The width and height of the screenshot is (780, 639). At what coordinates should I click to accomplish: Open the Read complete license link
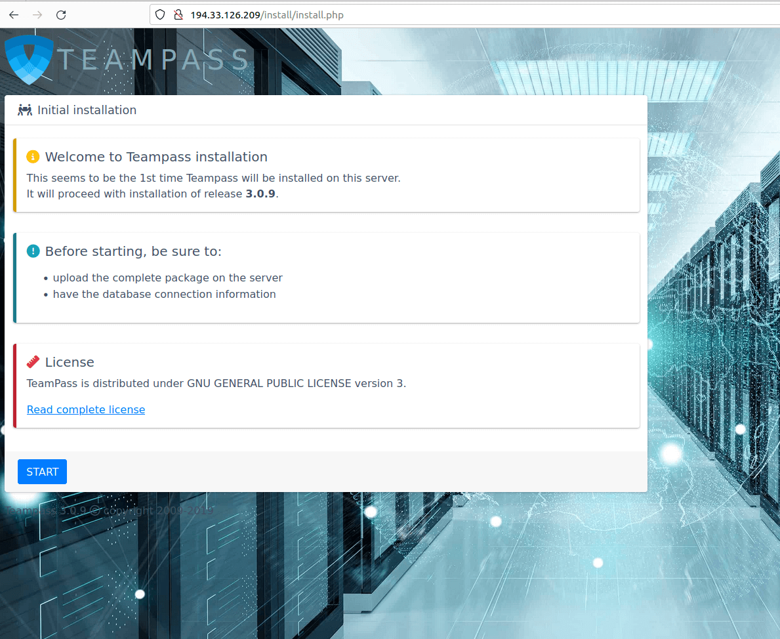(86, 409)
